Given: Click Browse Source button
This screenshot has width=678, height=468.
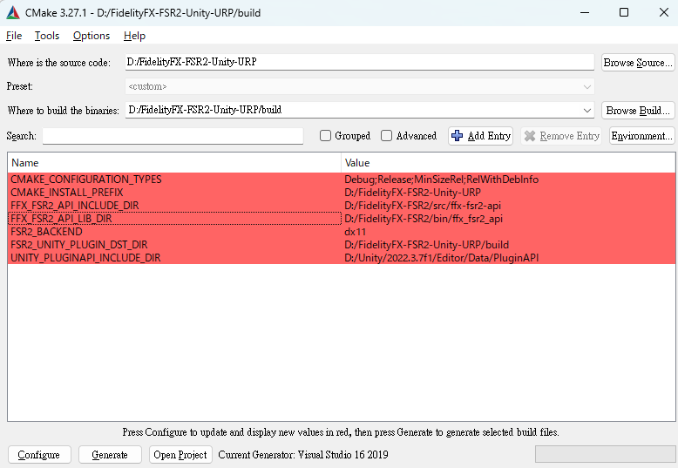Looking at the screenshot, I should [638, 63].
